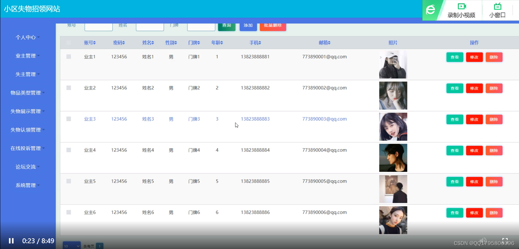The height and width of the screenshot is (249, 519).
Task: Expand the 失主管理 sidebar menu
Action: 28,74
